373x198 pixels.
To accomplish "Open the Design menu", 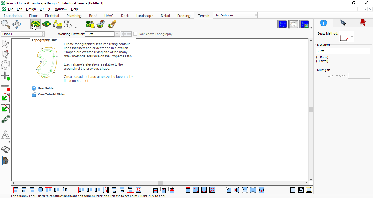I will 31,9.
